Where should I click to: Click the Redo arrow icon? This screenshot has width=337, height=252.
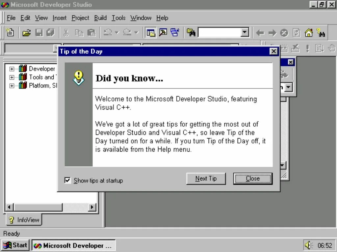pos(127,33)
